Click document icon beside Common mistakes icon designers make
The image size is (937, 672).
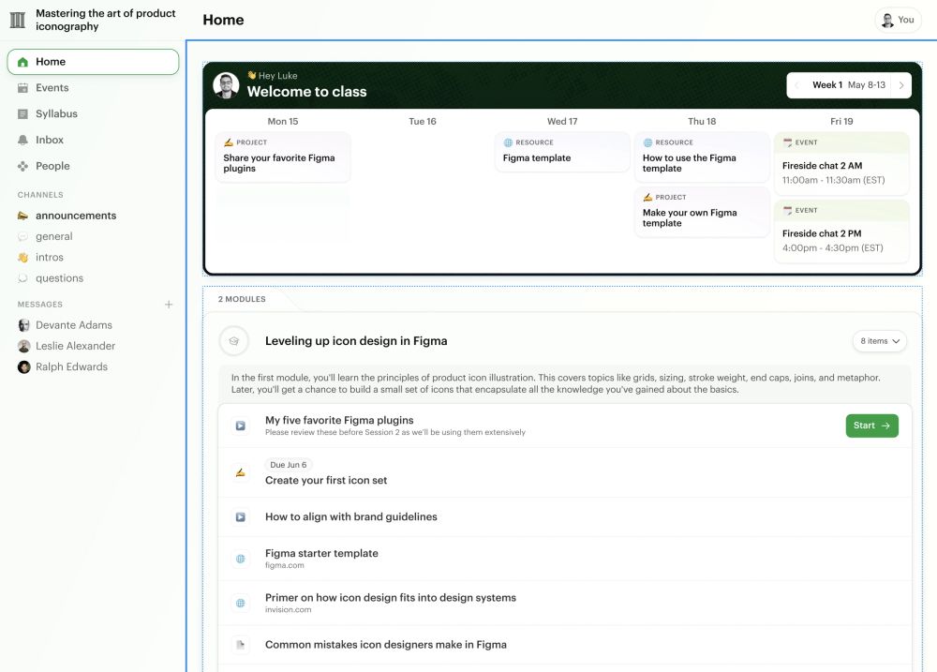click(x=240, y=645)
